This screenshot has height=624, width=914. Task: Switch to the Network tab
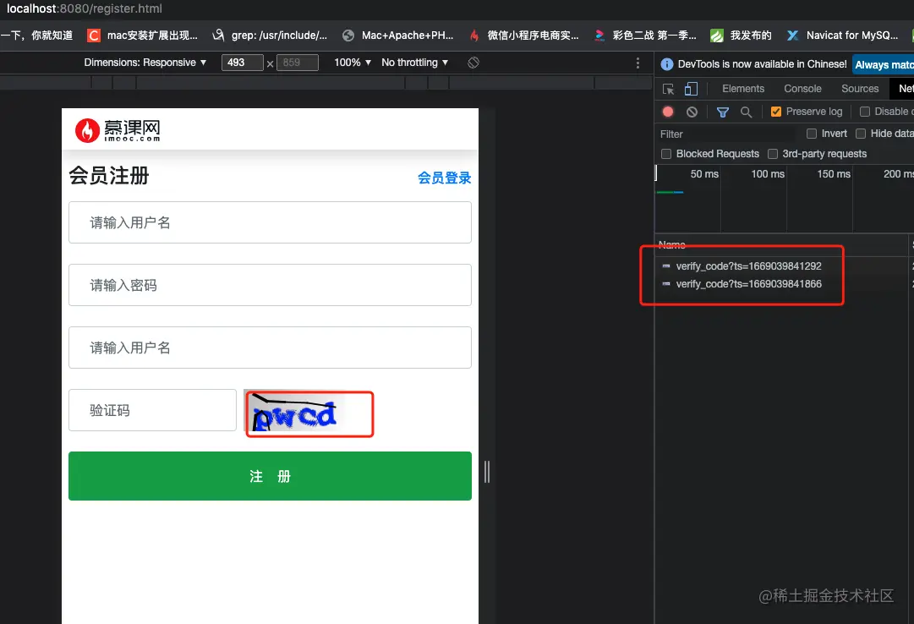[904, 89]
